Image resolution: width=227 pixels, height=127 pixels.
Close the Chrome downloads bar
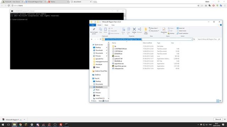[225, 119]
